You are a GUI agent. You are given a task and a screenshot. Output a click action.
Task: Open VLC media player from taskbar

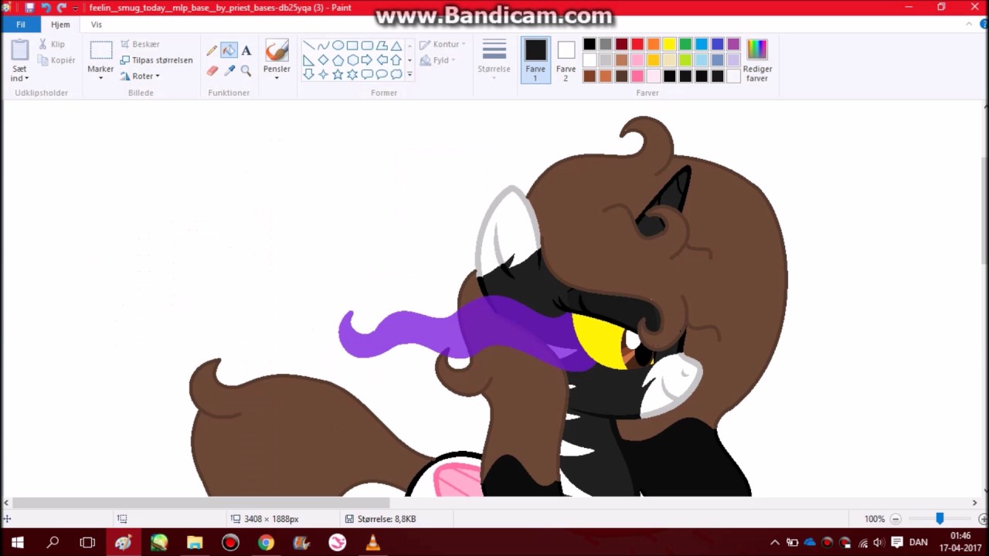tap(372, 542)
